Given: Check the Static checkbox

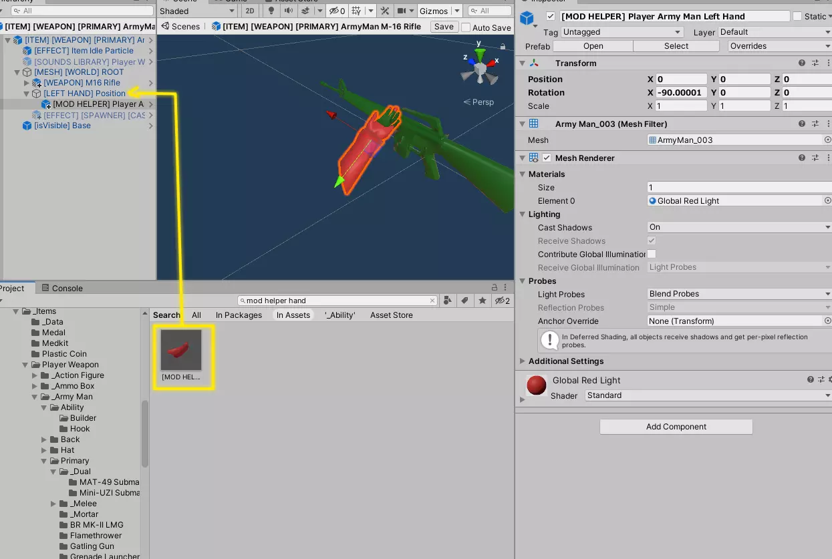Looking at the screenshot, I should (x=797, y=16).
